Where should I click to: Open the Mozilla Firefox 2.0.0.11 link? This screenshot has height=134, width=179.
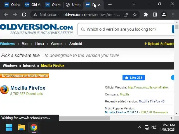121,112
